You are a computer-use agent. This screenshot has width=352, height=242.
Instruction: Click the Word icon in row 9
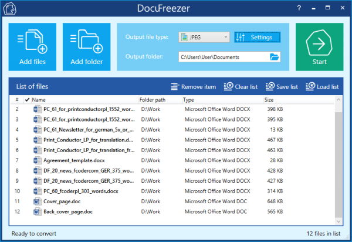pos(38,181)
